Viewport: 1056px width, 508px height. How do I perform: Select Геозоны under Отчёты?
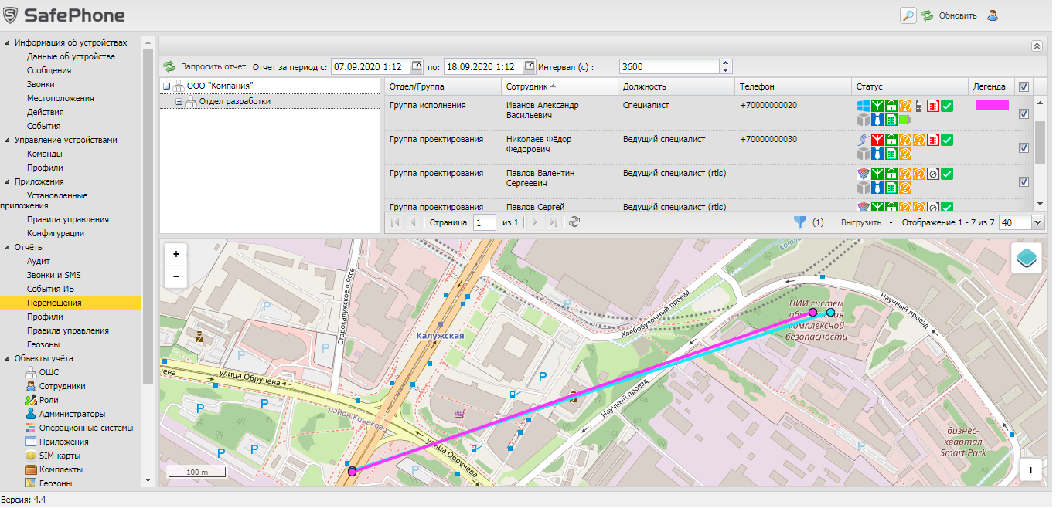(x=43, y=344)
